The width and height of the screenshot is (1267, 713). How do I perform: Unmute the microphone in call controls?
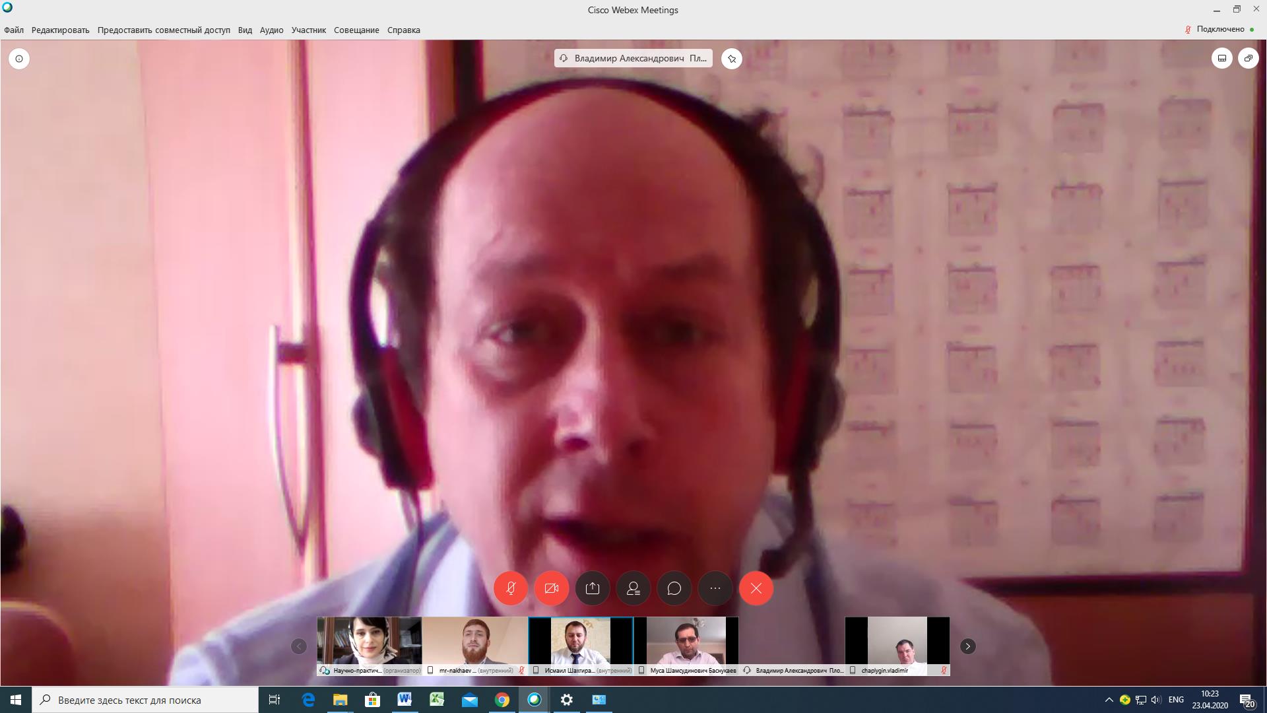pos(511,588)
